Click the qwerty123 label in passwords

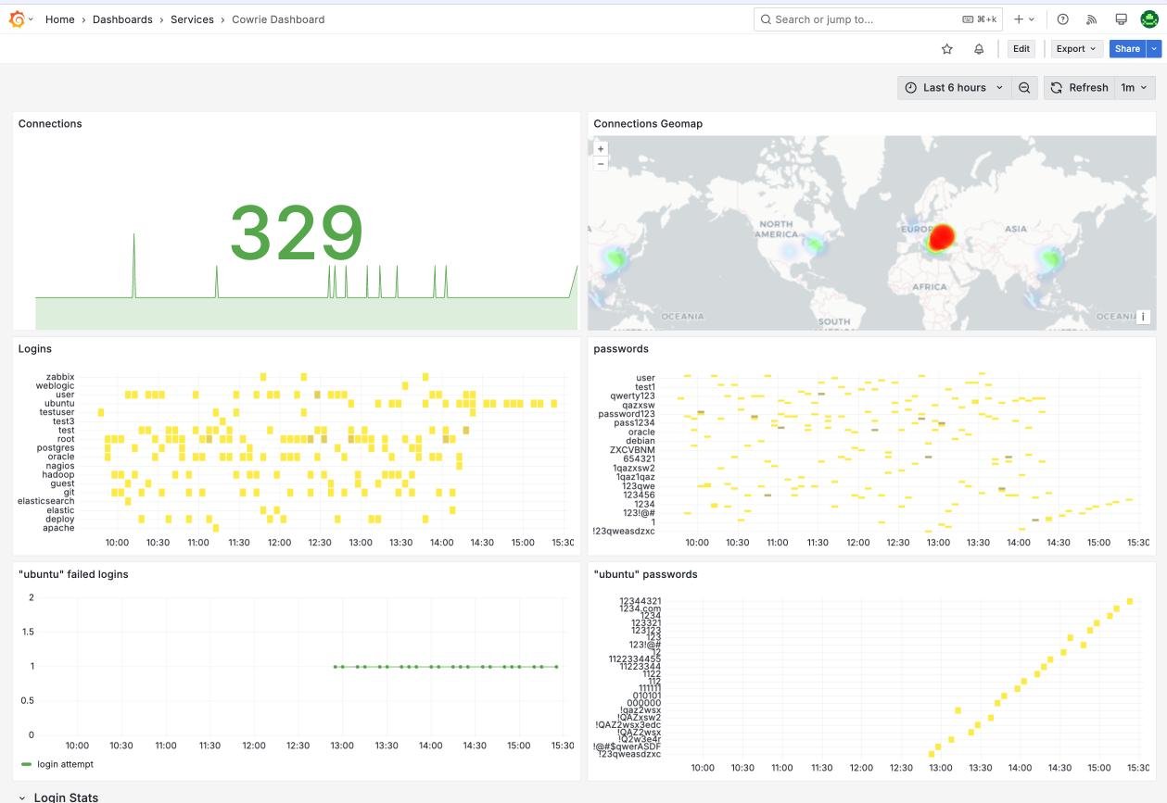point(632,396)
